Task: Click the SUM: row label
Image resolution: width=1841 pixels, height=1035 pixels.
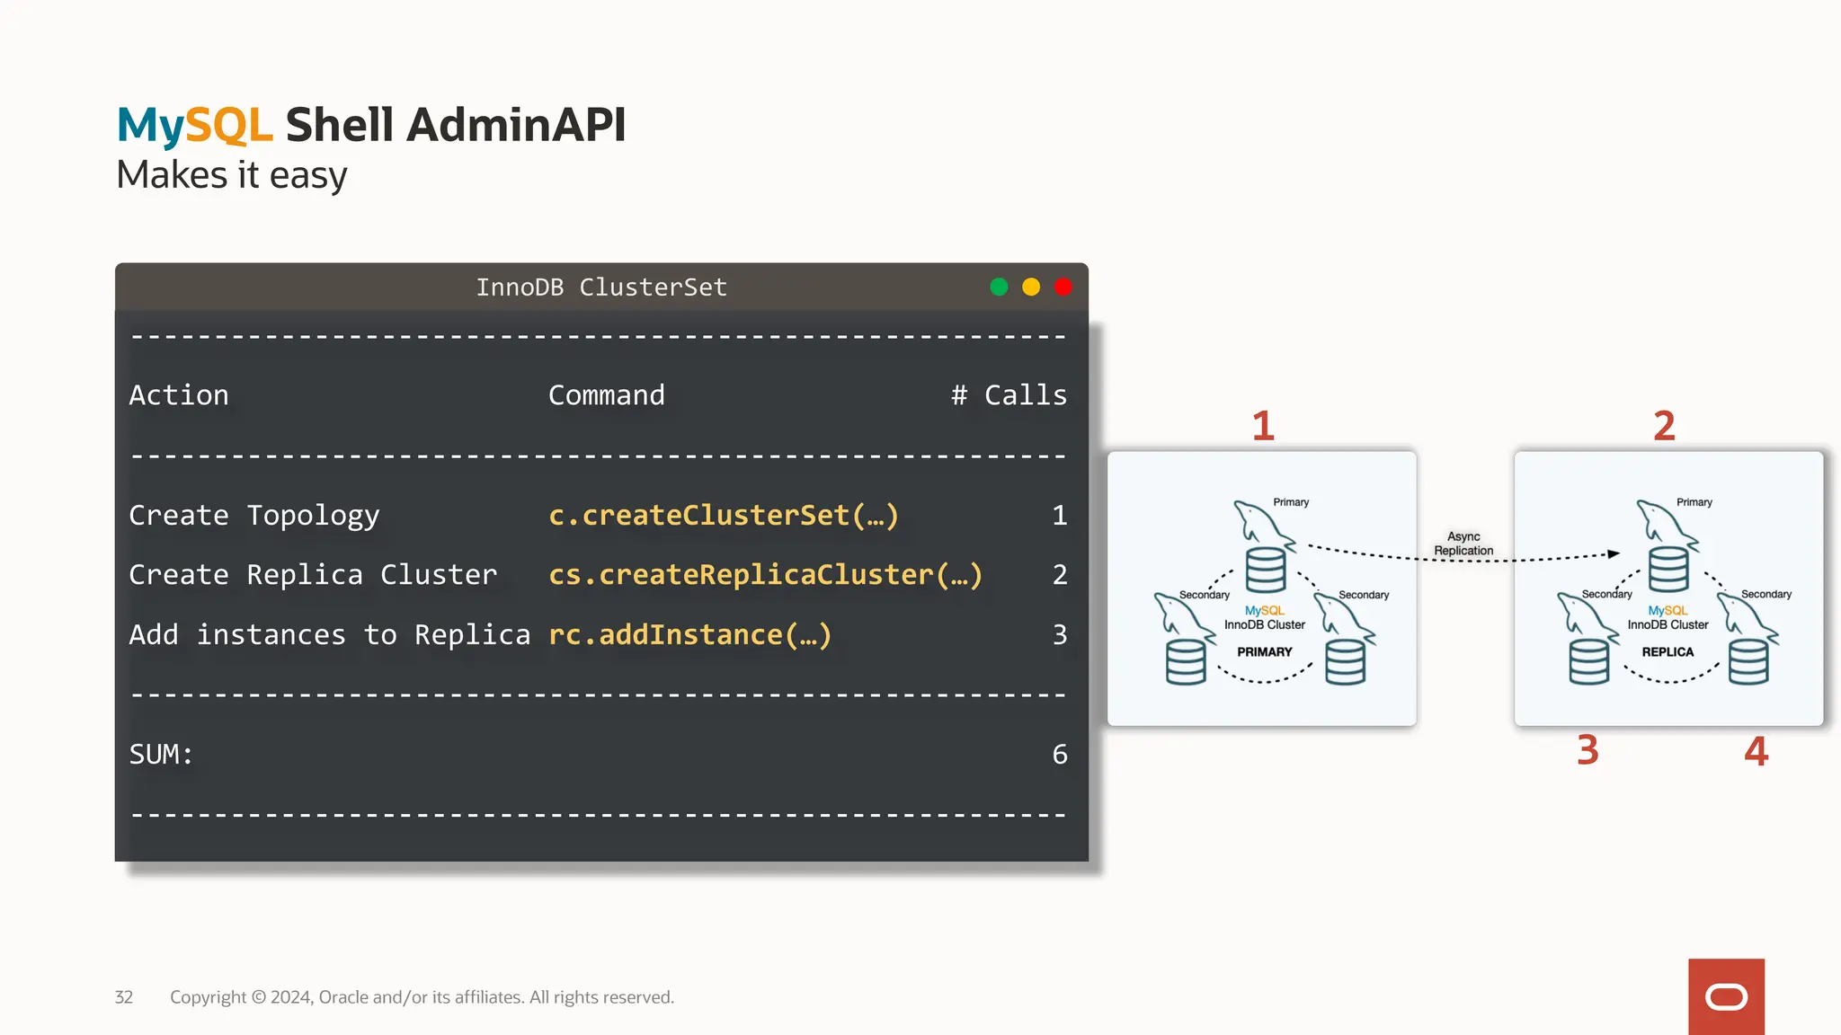Action: coord(161,754)
